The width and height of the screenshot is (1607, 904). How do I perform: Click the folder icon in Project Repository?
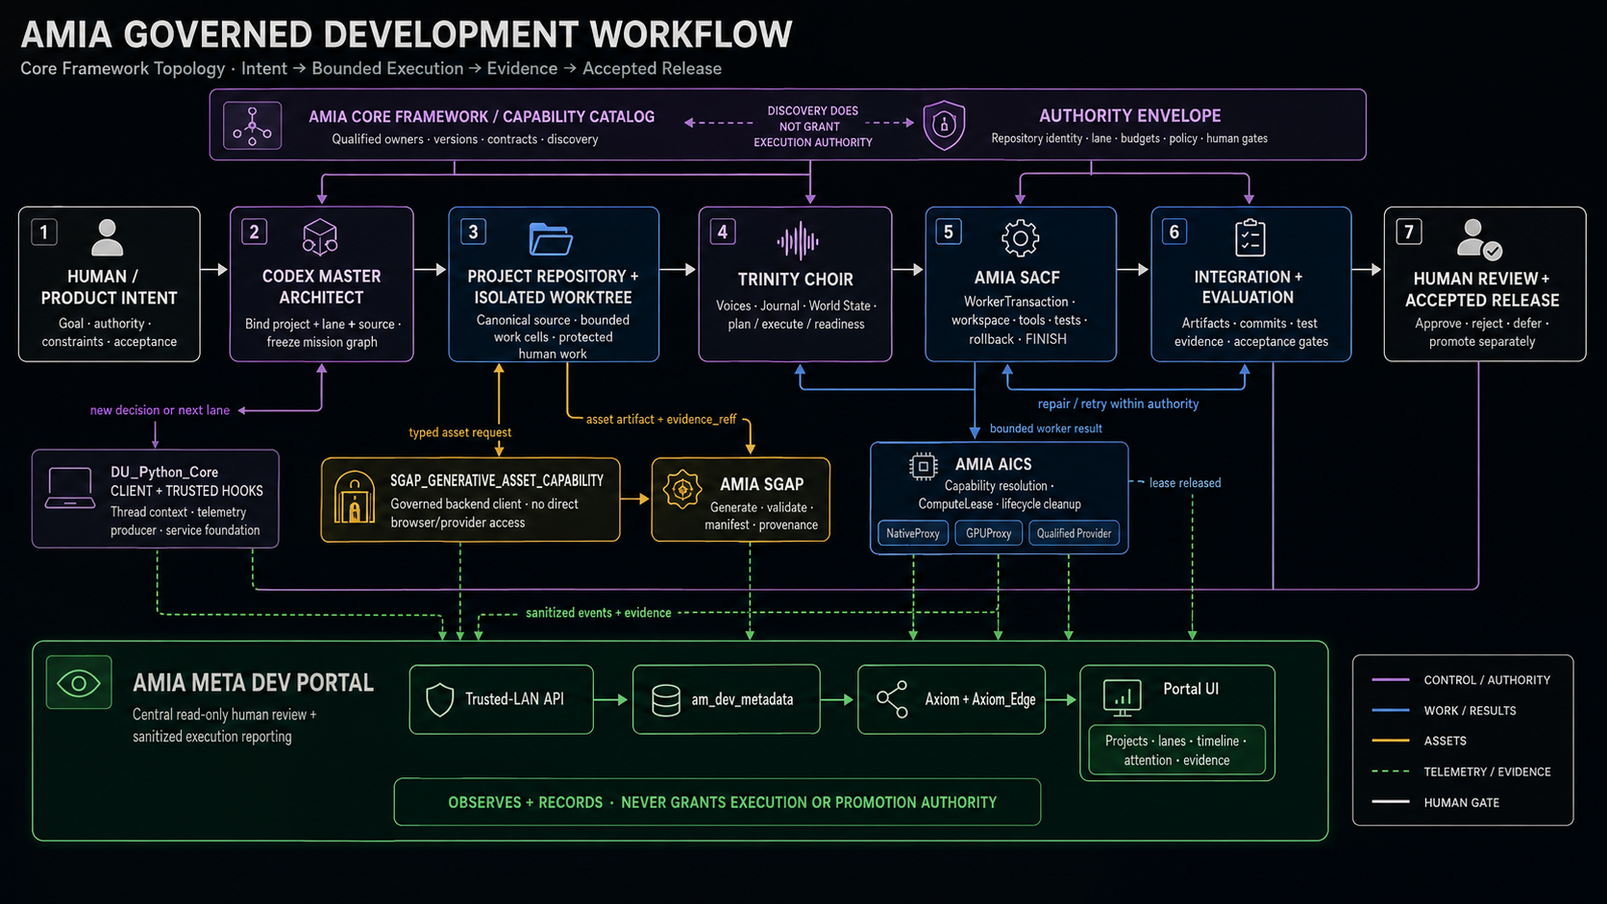(x=551, y=238)
